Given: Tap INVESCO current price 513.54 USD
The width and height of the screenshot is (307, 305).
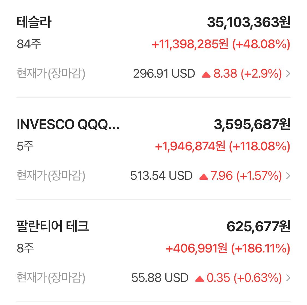Looking at the screenshot, I should coord(161,176).
